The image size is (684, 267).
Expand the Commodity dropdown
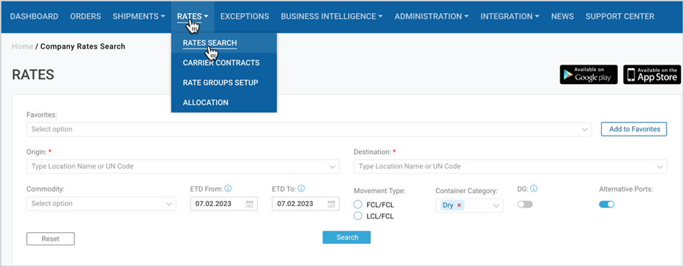click(x=101, y=203)
